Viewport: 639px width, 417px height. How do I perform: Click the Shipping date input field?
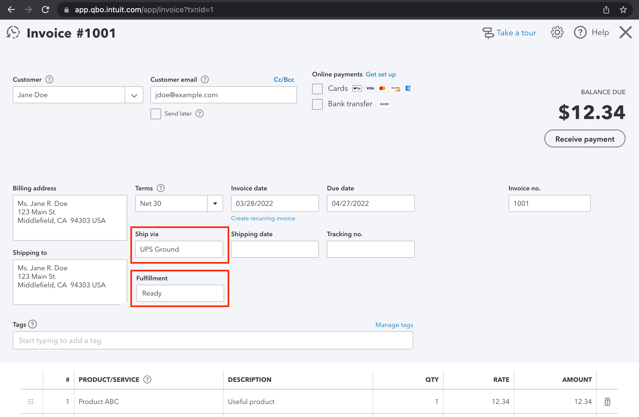275,249
